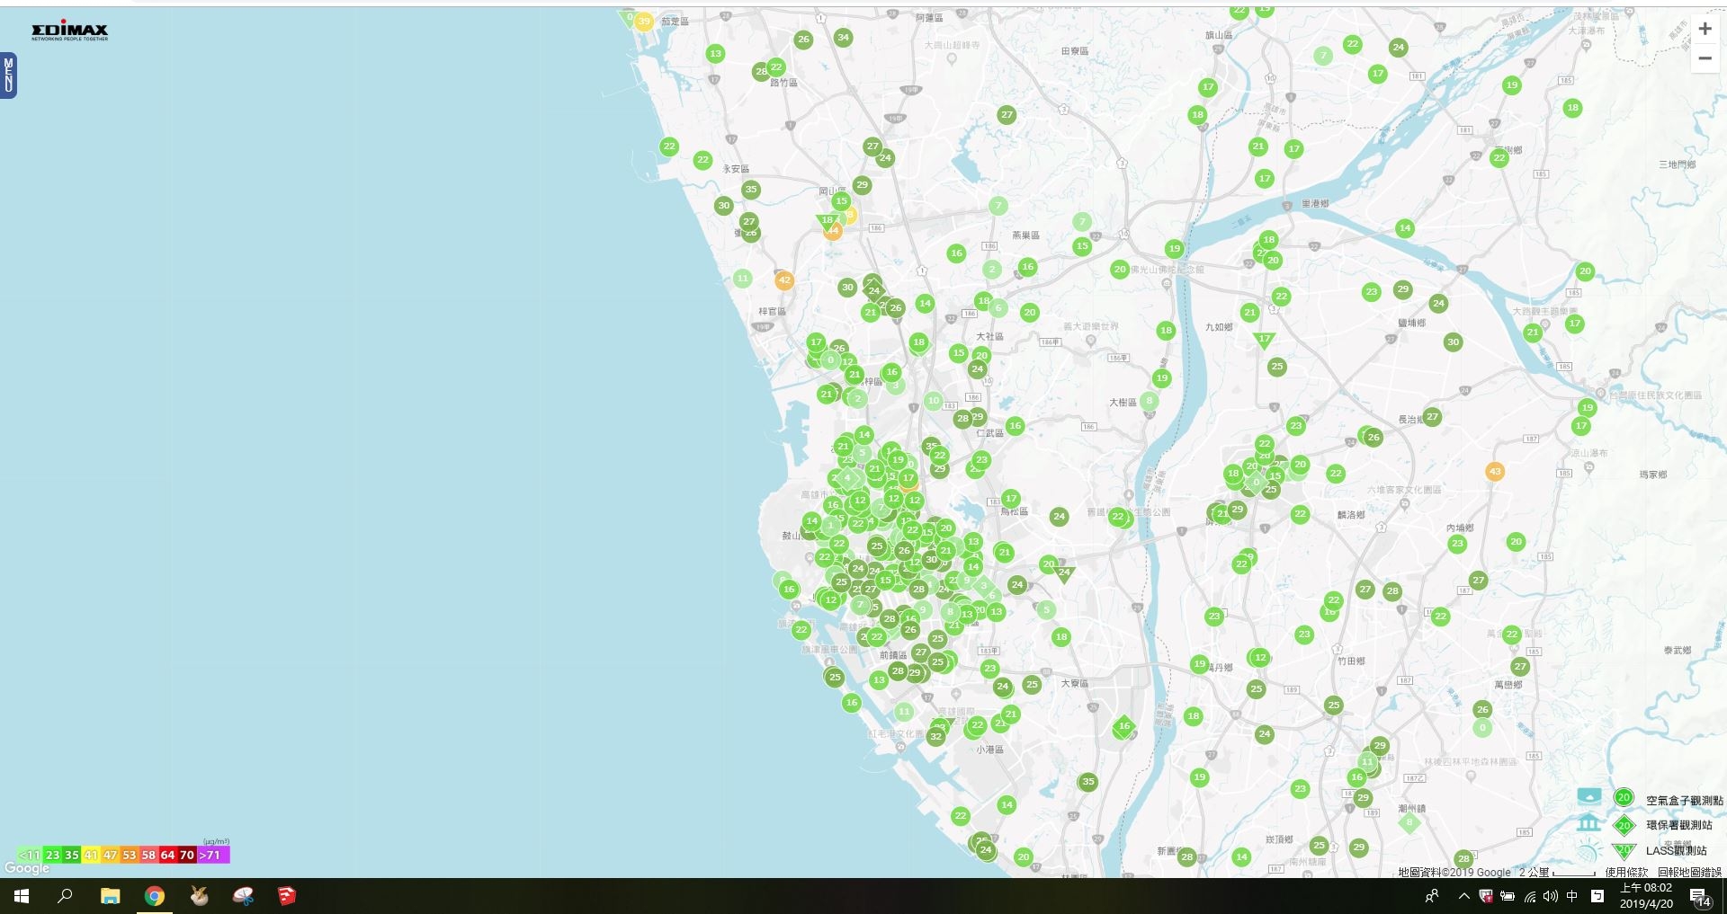
Task: Click the EPA diamond marker 16
Action: (1124, 726)
